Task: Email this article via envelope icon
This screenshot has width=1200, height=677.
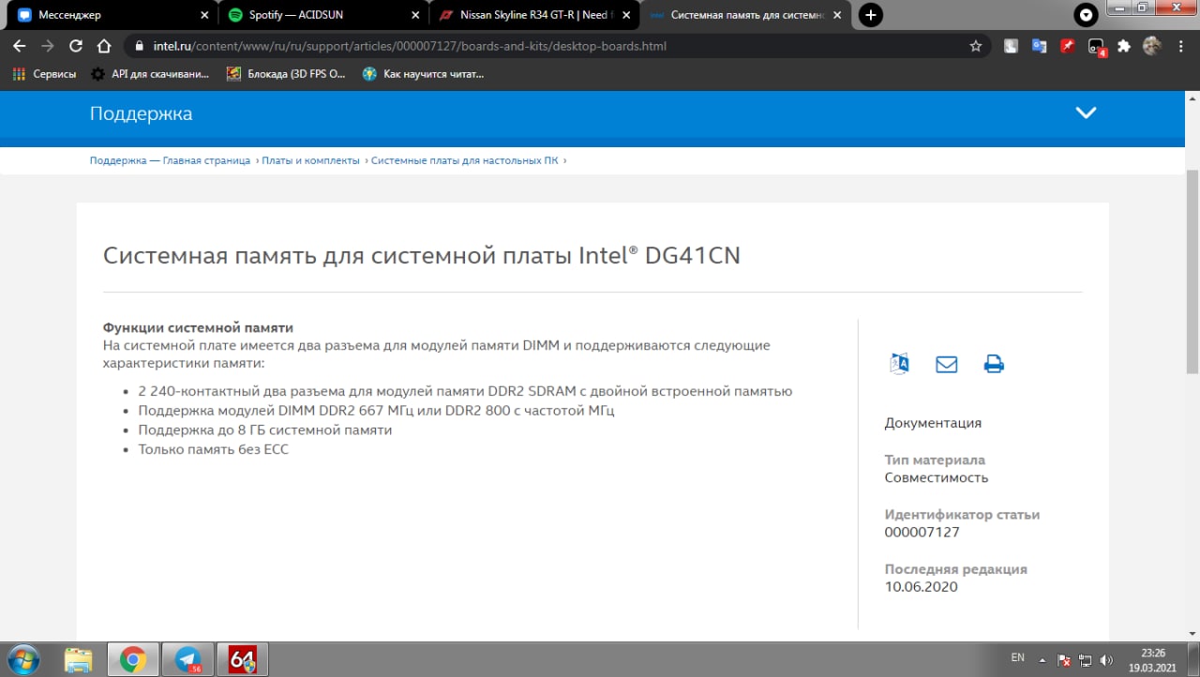Action: pyautogui.click(x=947, y=364)
